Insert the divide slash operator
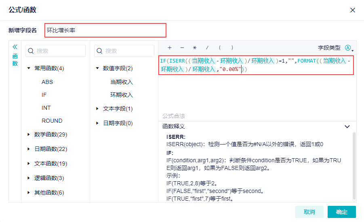 click(207, 48)
